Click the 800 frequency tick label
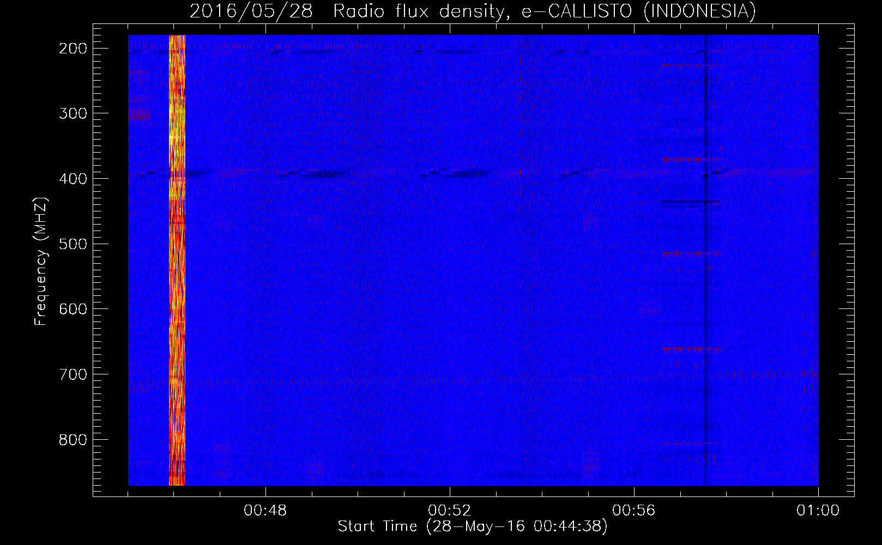 tap(73, 439)
